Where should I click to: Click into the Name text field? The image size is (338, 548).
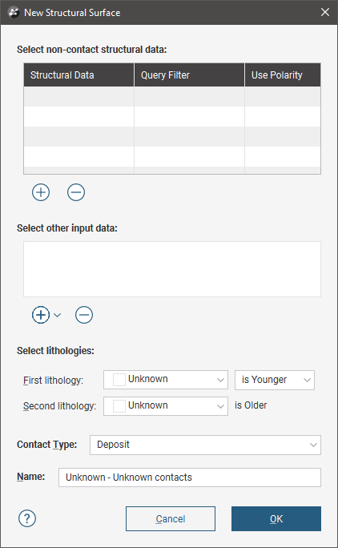190,477
